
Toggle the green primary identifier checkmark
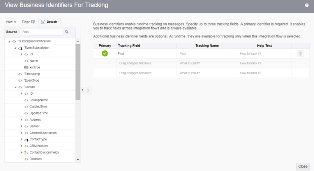tap(105, 54)
